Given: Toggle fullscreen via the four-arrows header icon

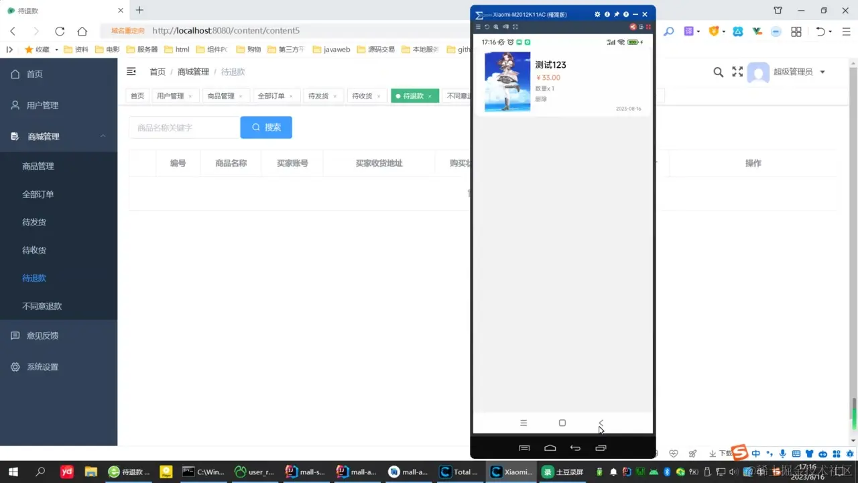Looking at the screenshot, I should [x=737, y=72].
